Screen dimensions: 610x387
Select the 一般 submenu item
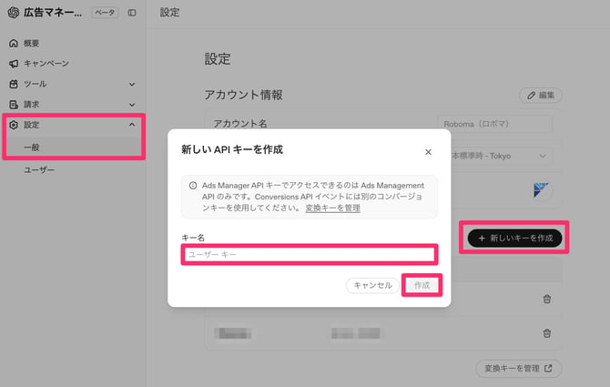click(32, 148)
